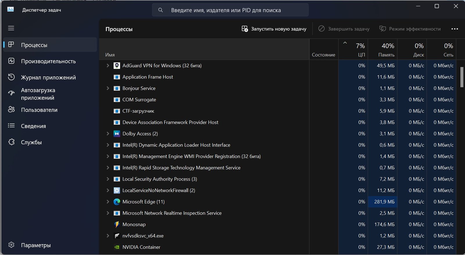
Task: Click the 281,9 МБ memory cell
Action: click(x=382, y=202)
